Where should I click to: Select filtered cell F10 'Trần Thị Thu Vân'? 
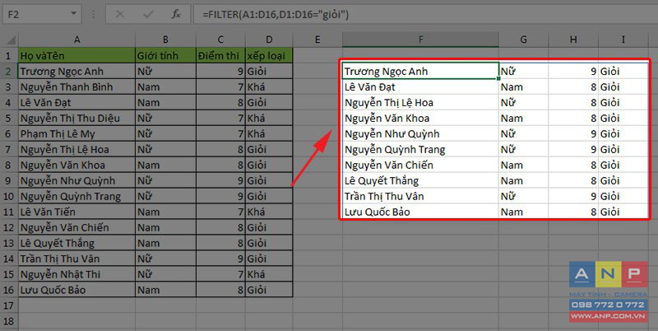pyautogui.click(x=420, y=196)
